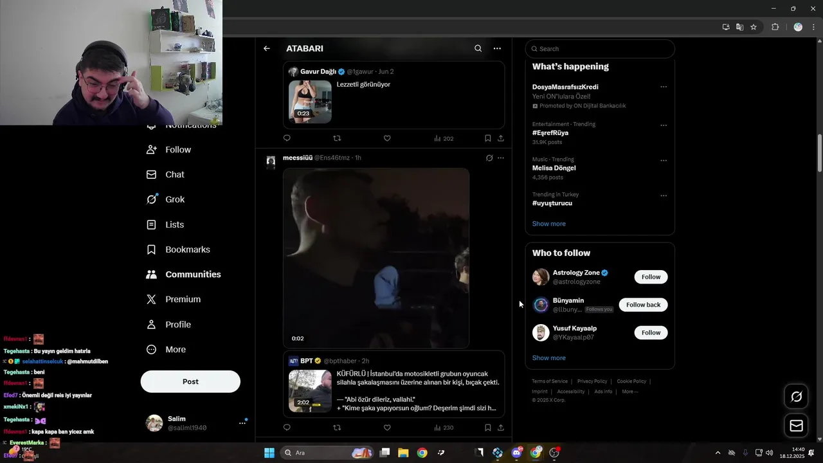Open File Explorer from the taskbar
Image resolution: width=823 pixels, height=463 pixels.
pyautogui.click(x=403, y=453)
